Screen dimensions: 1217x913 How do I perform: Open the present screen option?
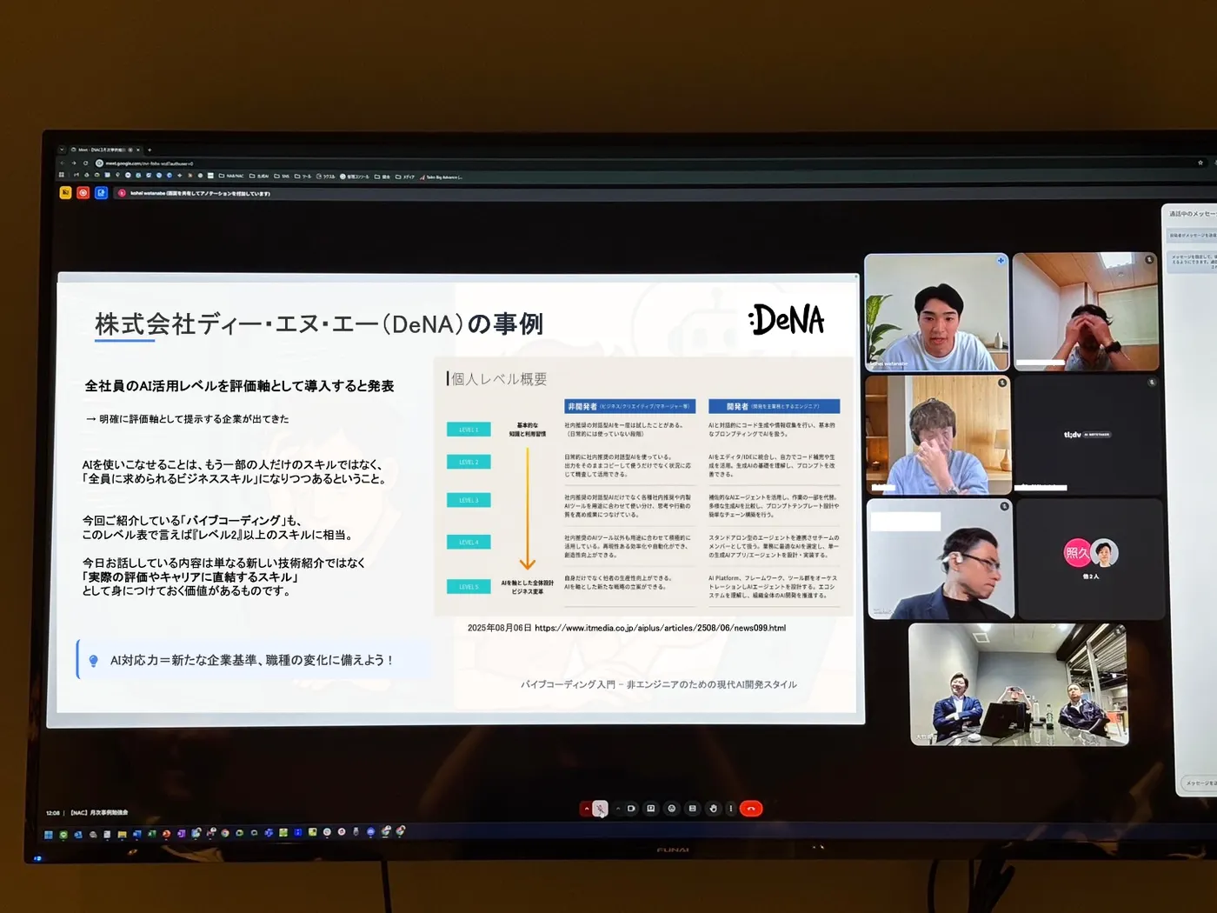651,809
